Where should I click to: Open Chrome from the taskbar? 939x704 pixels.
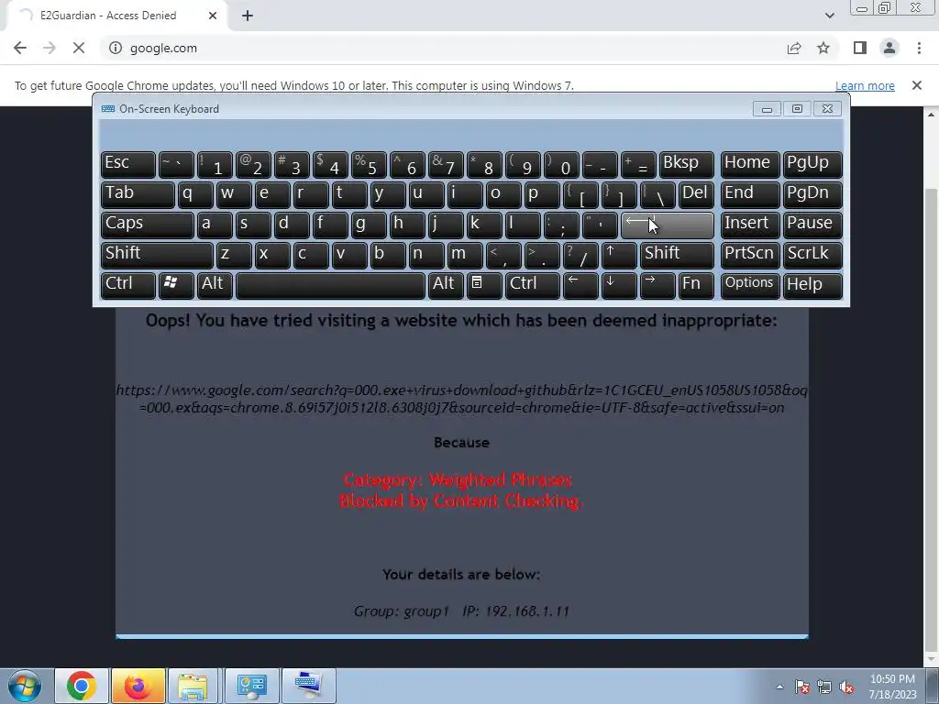tap(82, 686)
